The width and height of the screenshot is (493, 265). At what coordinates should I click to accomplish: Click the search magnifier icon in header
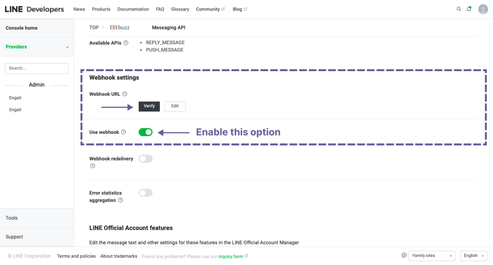click(458, 9)
